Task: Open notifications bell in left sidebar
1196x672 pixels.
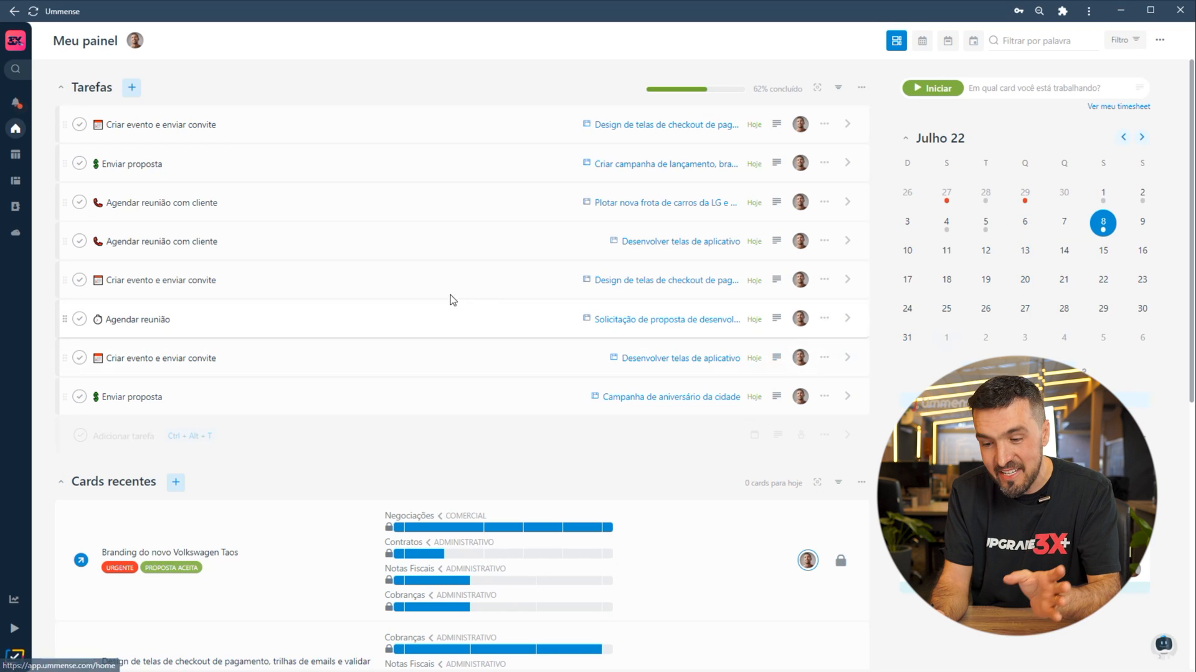Action: click(x=16, y=103)
